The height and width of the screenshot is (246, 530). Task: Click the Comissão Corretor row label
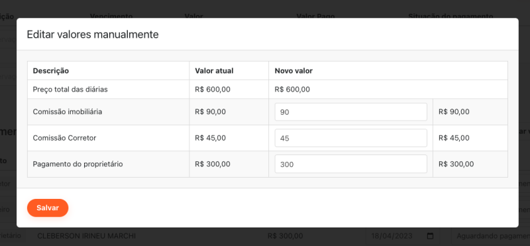(64, 138)
